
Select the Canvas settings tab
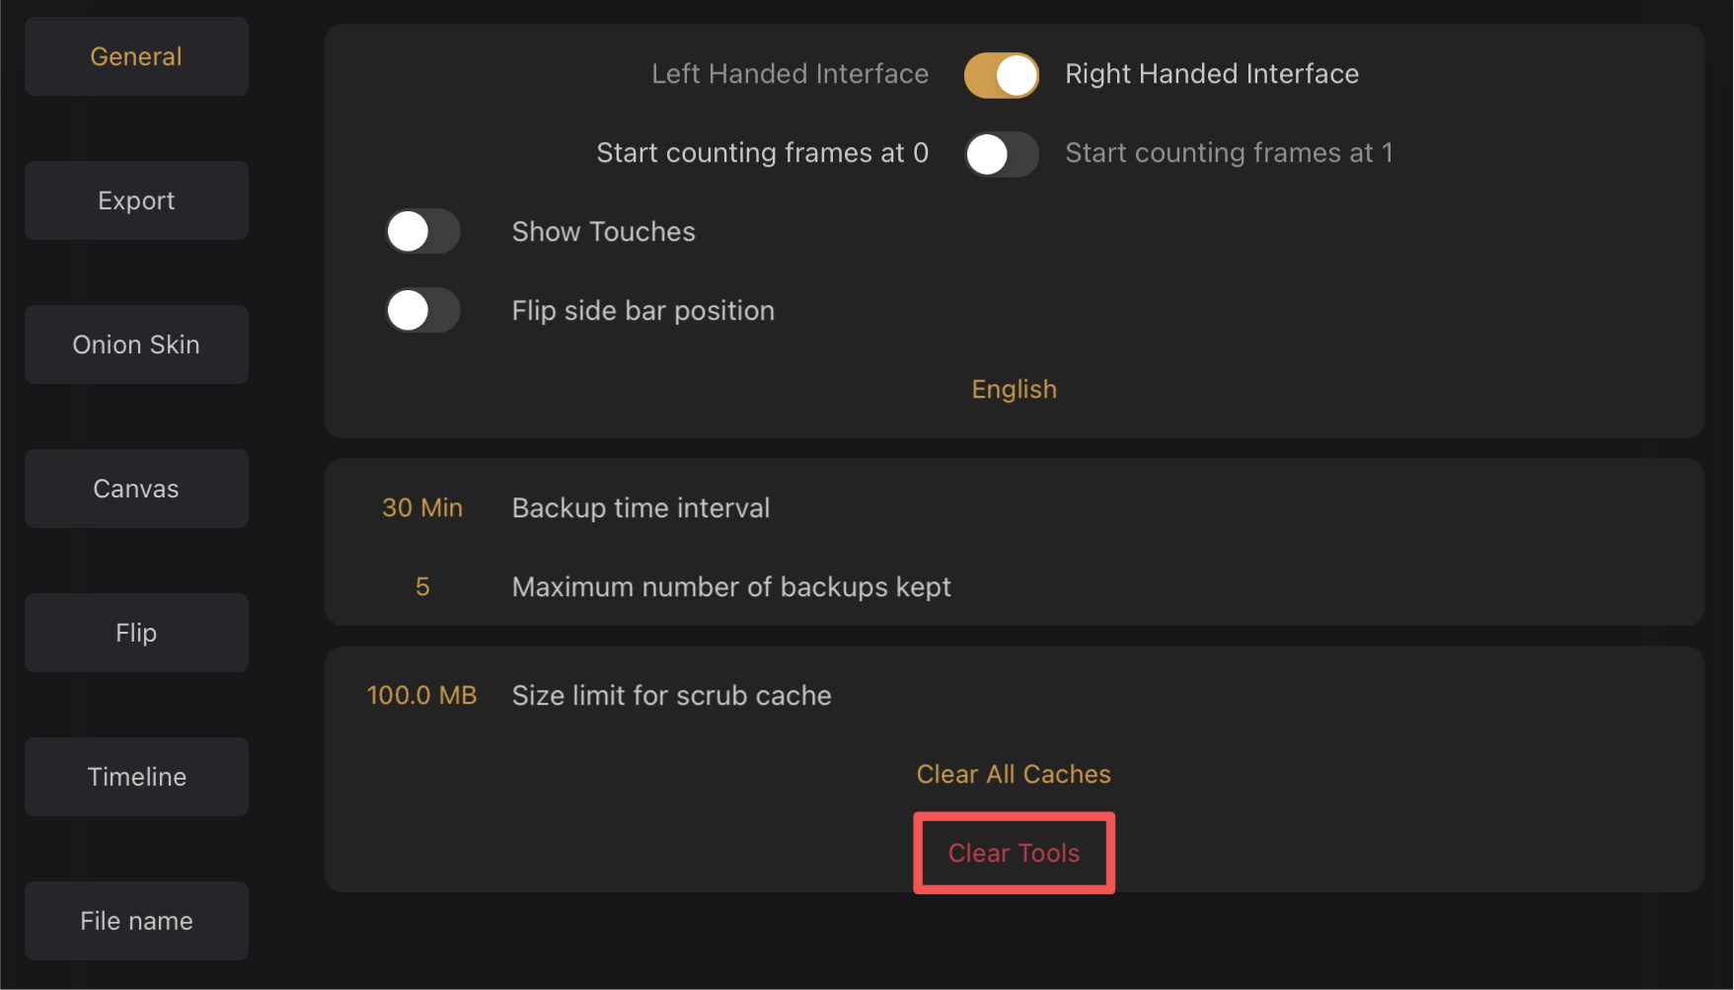tap(136, 489)
